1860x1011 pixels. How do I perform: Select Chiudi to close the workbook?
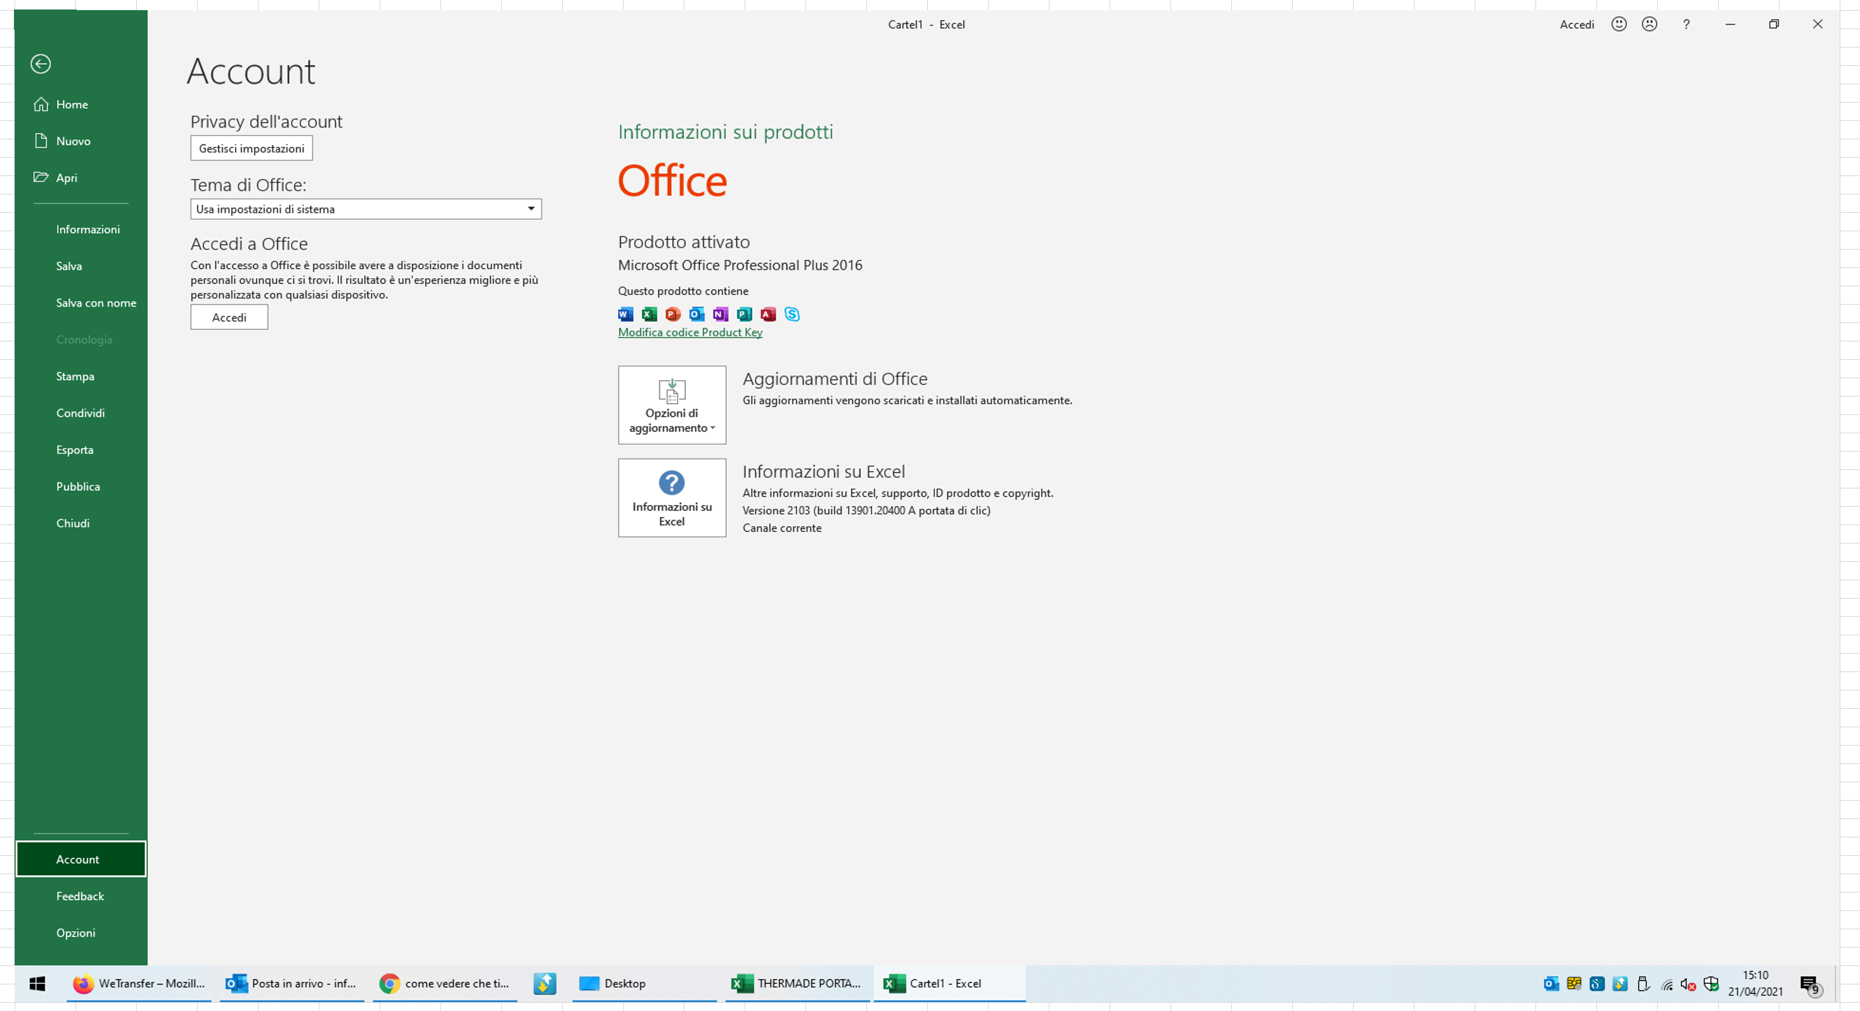(81, 524)
